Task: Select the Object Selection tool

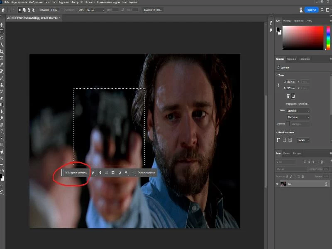Action: click(2, 45)
